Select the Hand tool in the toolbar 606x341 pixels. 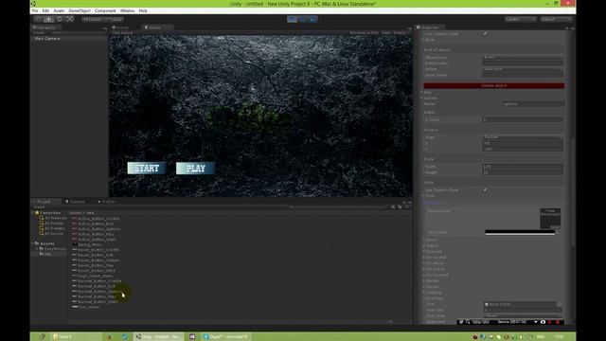click(38, 19)
